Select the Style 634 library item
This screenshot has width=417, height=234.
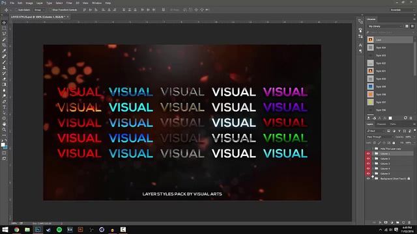[x=390, y=47]
